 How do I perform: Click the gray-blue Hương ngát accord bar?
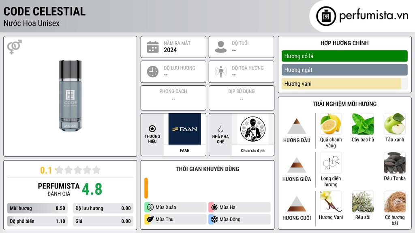pos(344,70)
